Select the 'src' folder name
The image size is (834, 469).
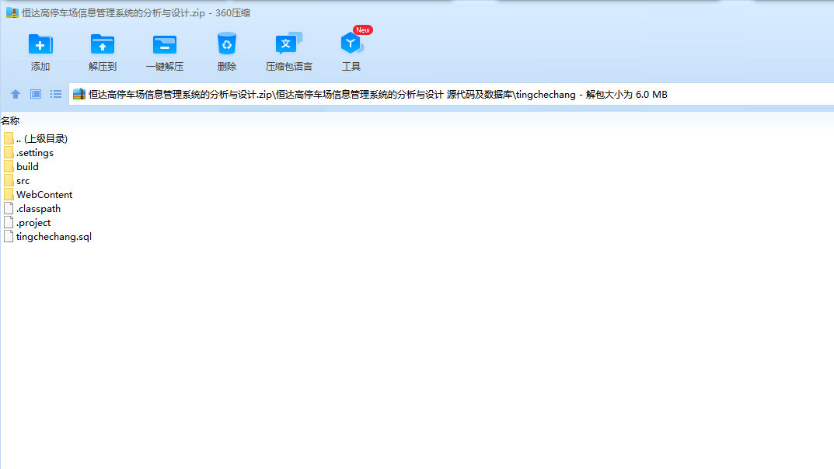coord(23,181)
